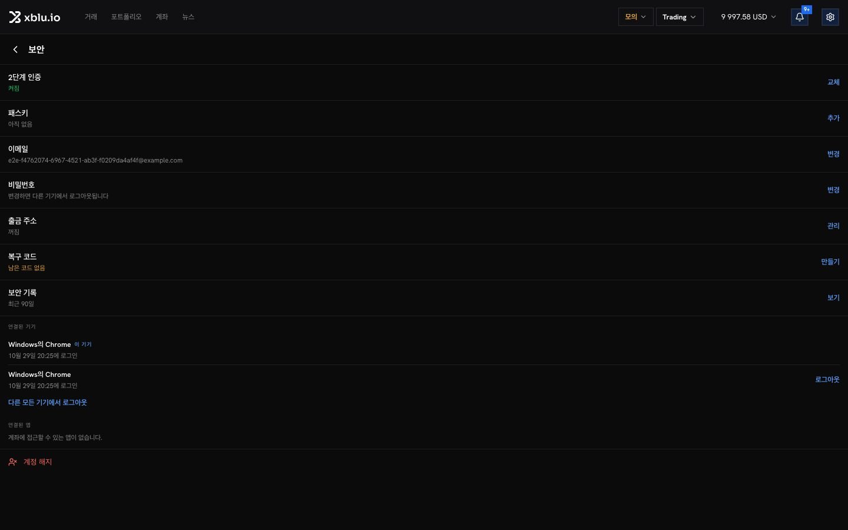This screenshot has height=530, width=848.
Task: Click the 연결된 기기 section heading
Action: coord(22,327)
